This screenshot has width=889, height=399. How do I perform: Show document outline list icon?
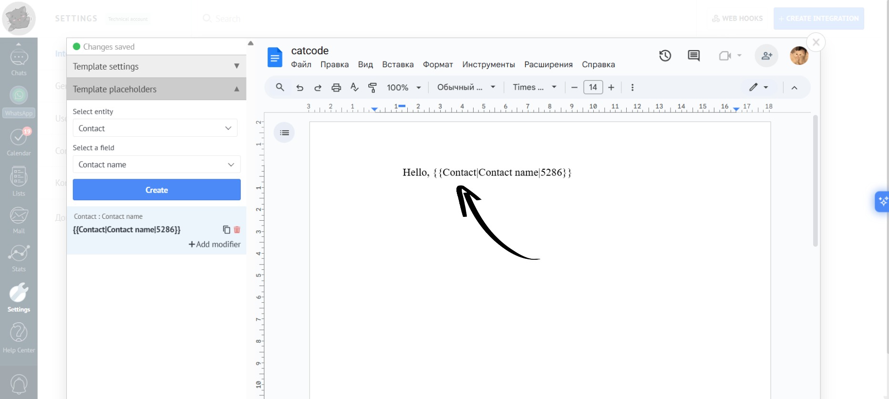(284, 133)
